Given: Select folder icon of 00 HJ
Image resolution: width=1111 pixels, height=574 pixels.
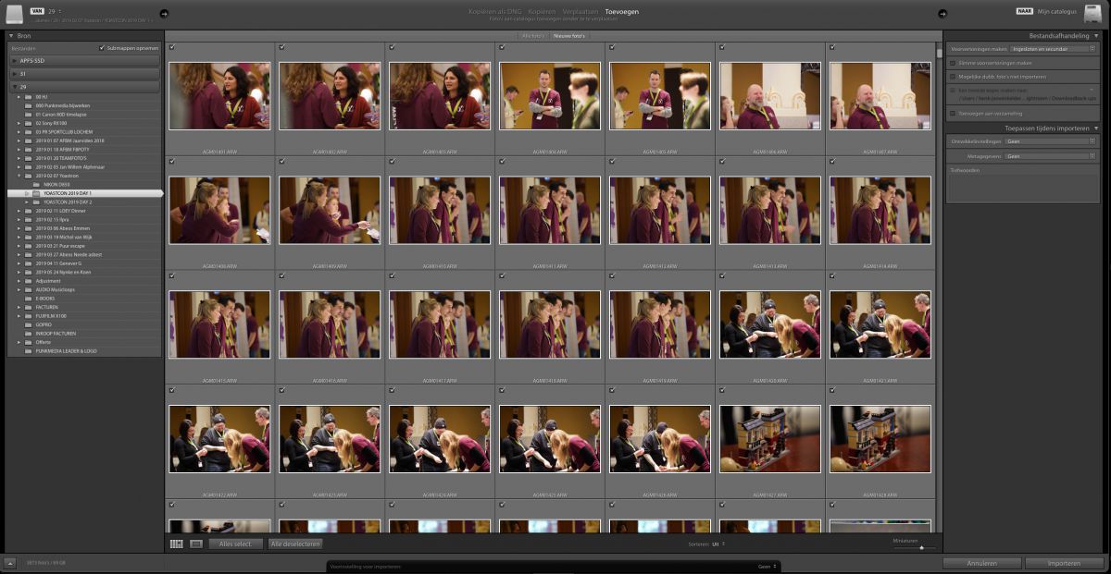Looking at the screenshot, I should pos(29,96).
